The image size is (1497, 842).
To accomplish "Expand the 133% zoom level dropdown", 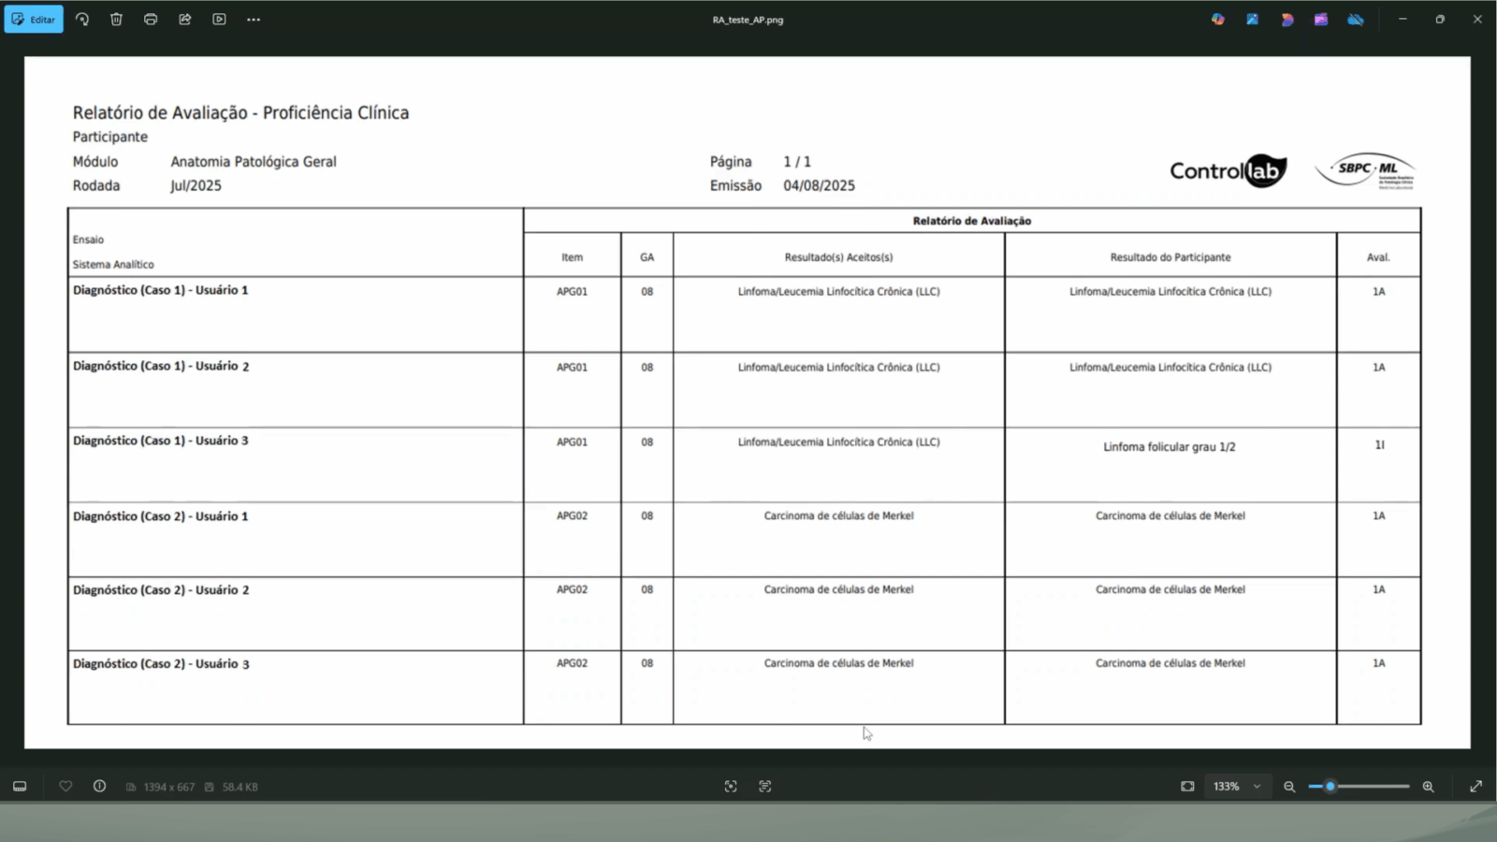I will point(1257,787).
